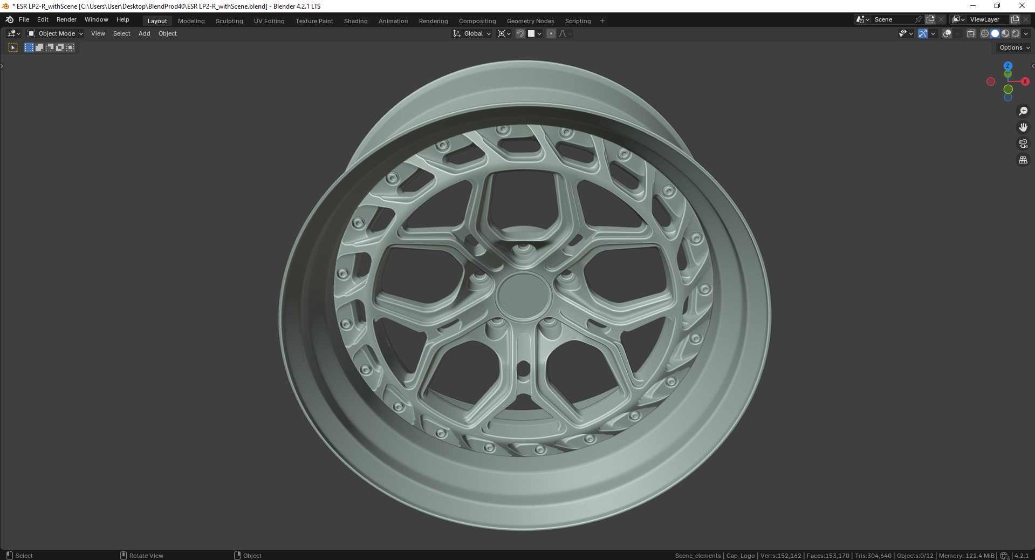Open the sidebar with right edge arrow

pos(1033,66)
